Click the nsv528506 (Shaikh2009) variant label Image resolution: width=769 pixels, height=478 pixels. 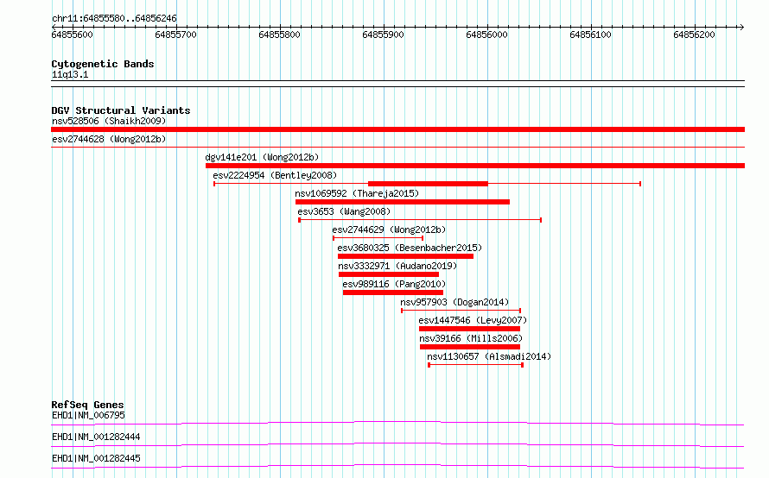(109, 121)
